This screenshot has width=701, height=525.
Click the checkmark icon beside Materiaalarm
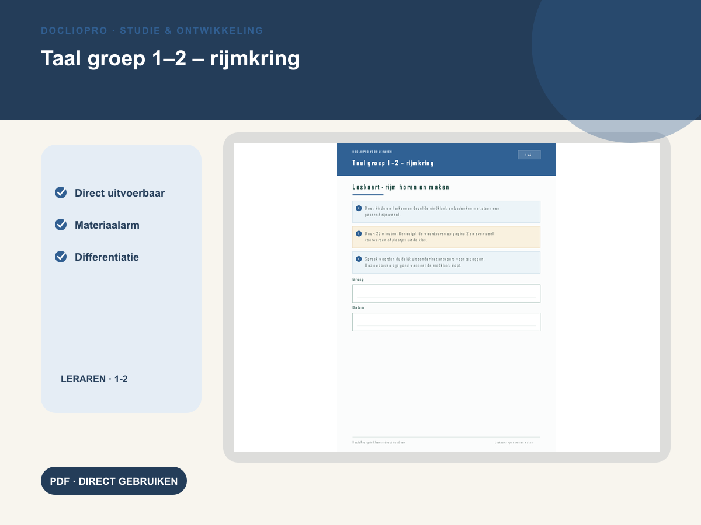tap(61, 225)
